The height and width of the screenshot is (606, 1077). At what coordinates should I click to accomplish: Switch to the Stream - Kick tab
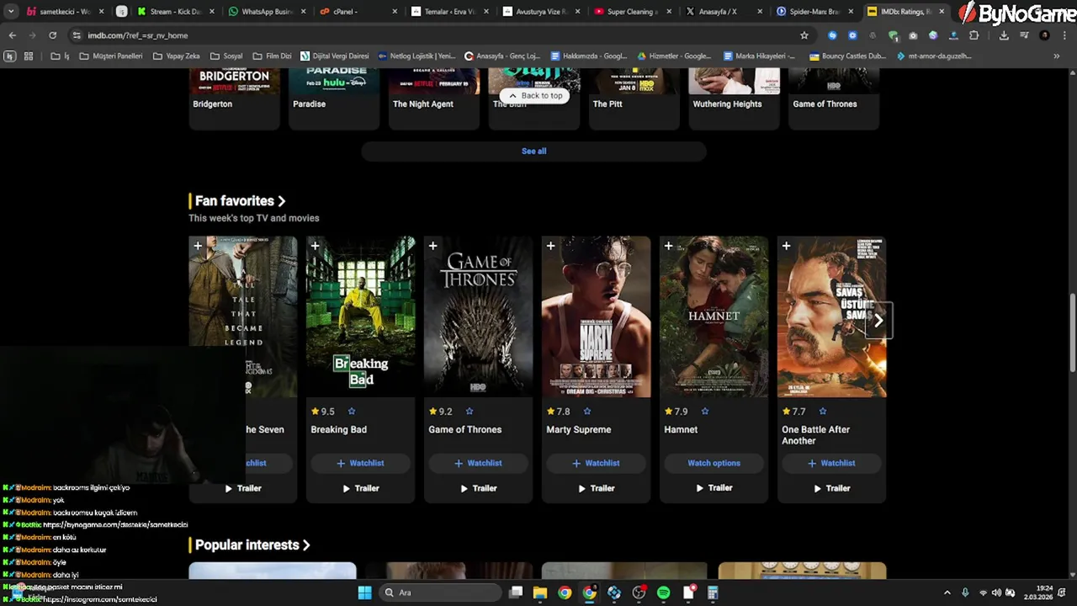click(175, 12)
